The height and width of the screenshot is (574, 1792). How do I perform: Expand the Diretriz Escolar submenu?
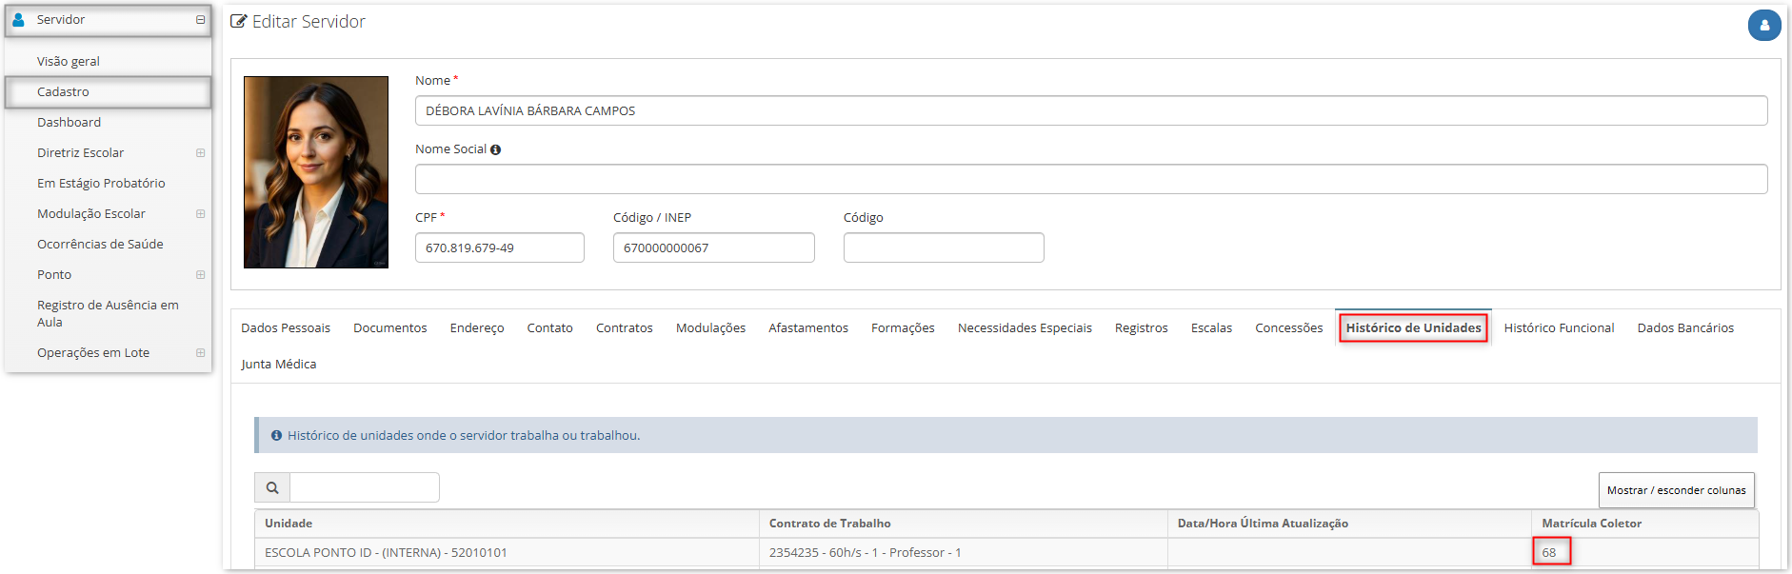tap(200, 152)
